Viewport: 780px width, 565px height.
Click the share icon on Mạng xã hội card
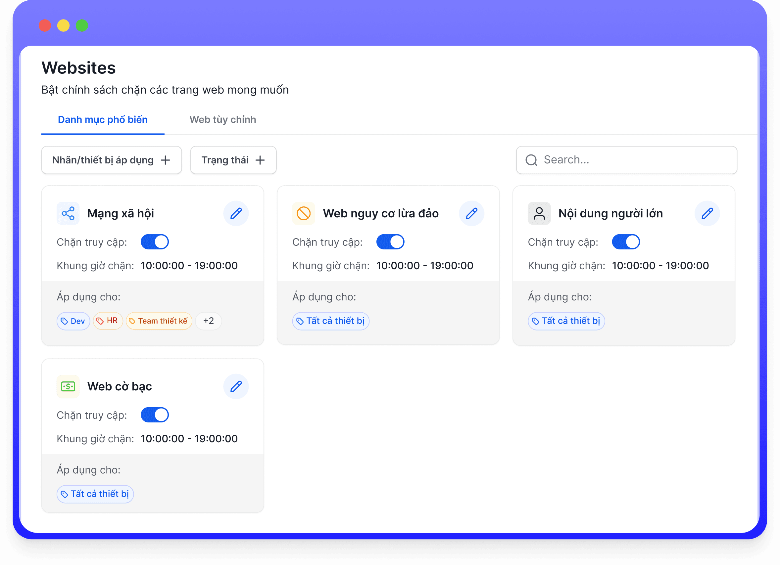68,213
